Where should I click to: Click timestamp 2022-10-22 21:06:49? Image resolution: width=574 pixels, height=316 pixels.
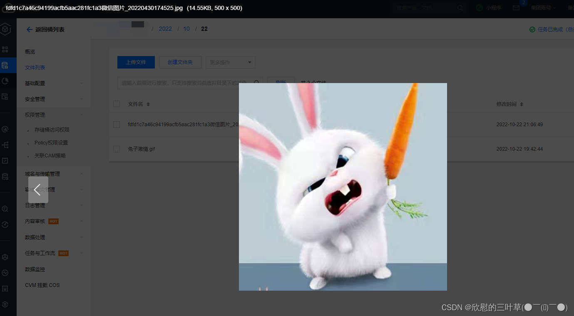coord(519,125)
